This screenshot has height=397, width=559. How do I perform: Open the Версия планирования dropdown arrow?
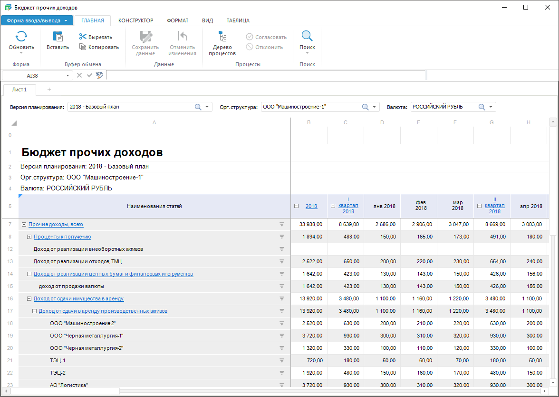point(207,107)
